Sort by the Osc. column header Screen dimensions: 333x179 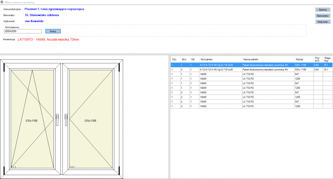pos(175,59)
